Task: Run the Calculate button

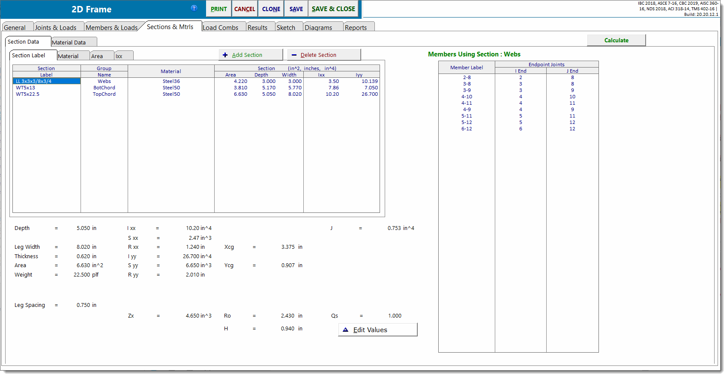Action: pyautogui.click(x=616, y=40)
